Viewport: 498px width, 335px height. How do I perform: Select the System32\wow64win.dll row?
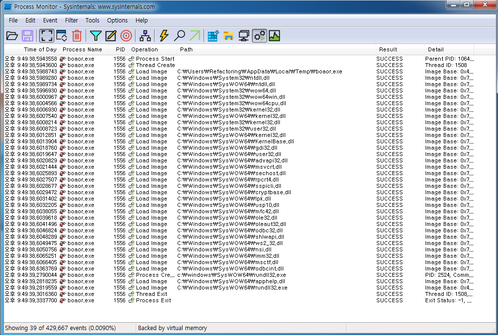[x=239, y=97]
